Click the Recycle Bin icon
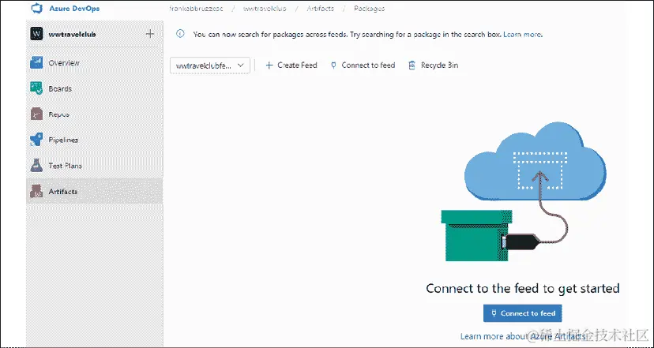654x348 pixels. point(412,65)
